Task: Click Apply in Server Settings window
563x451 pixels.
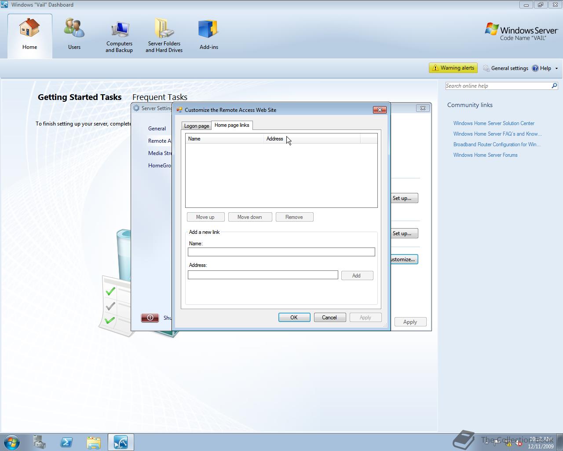Action: point(410,322)
